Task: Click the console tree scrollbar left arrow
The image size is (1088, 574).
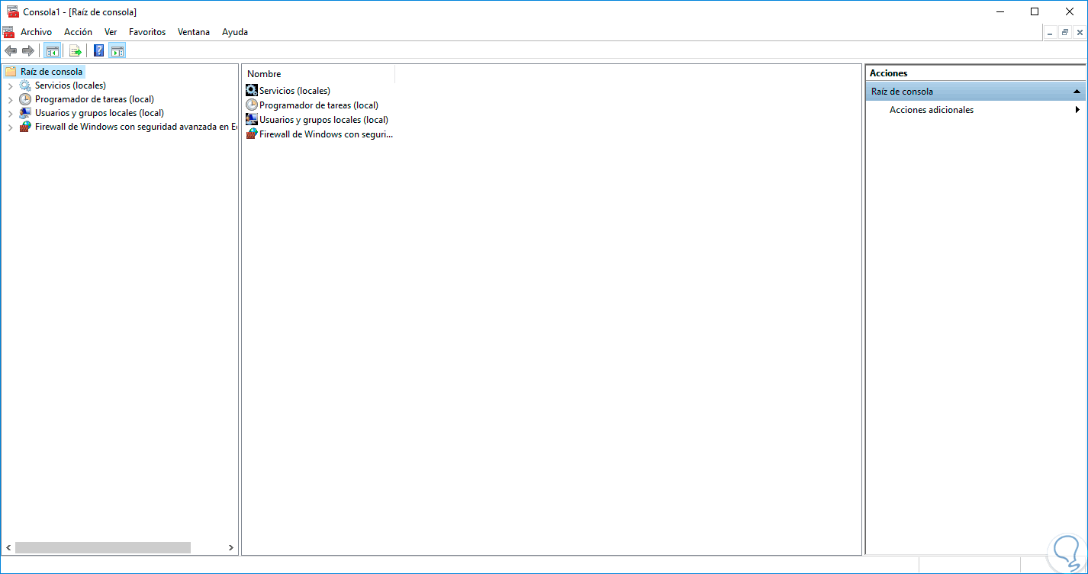Action: [x=8, y=547]
